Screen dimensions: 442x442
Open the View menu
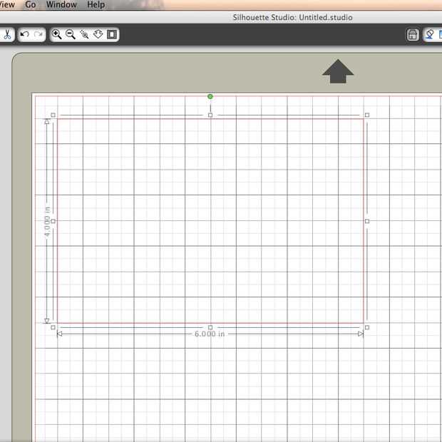(x=7, y=4)
